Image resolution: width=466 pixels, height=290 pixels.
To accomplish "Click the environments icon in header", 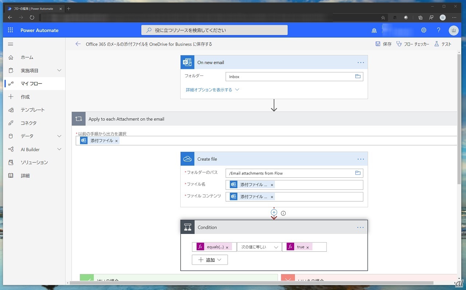I will pos(374,31).
